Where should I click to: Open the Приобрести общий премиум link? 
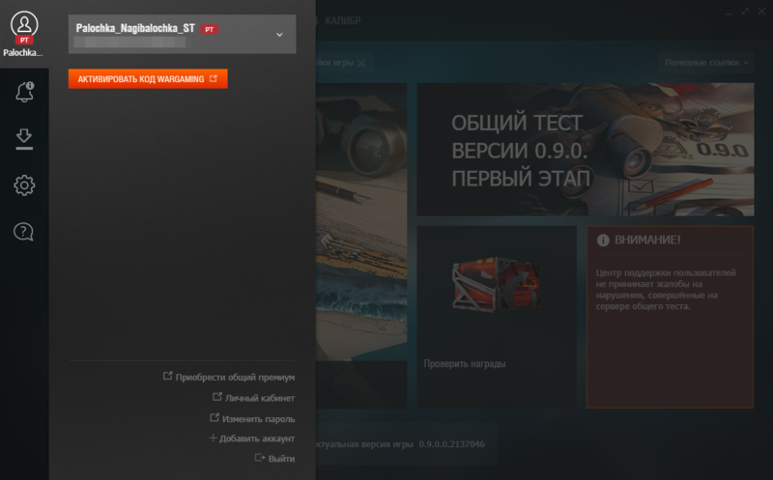235,377
